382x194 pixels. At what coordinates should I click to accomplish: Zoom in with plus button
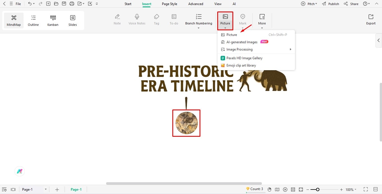341,190
